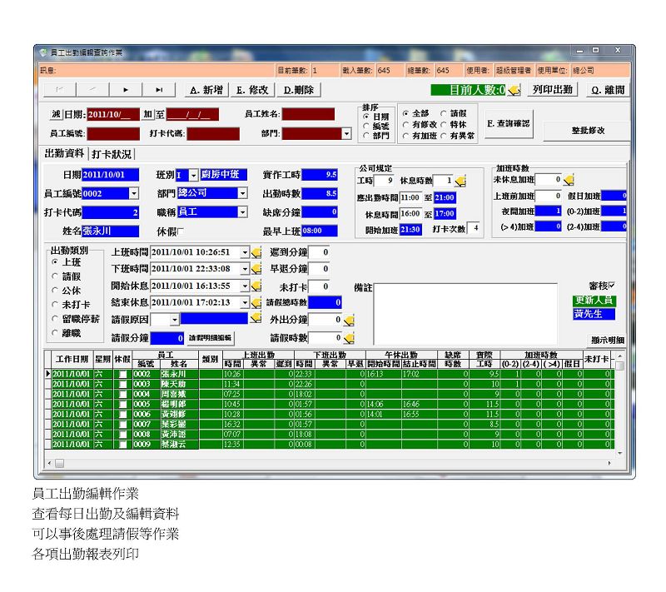Click the yellow note icon beside 目前人數

[x=515, y=90]
